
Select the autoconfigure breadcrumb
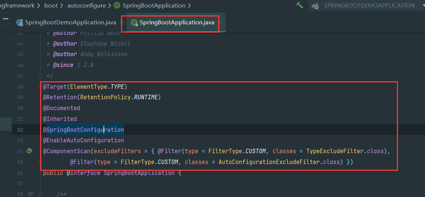87,5
